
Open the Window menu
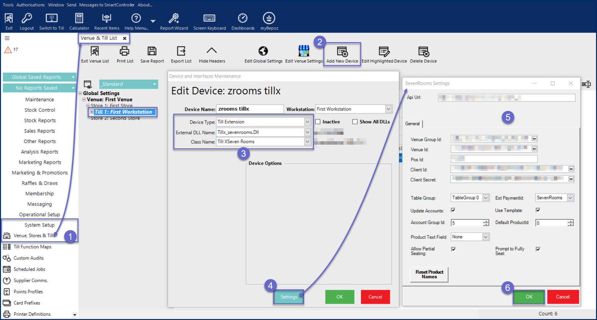click(56, 5)
